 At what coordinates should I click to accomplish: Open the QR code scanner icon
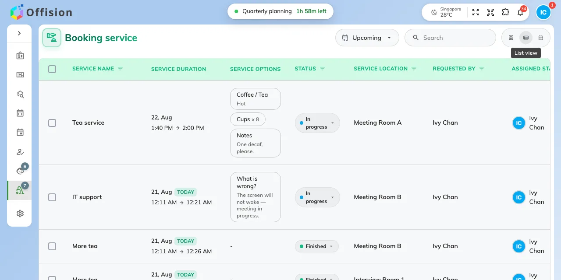click(x=490, y=12)
